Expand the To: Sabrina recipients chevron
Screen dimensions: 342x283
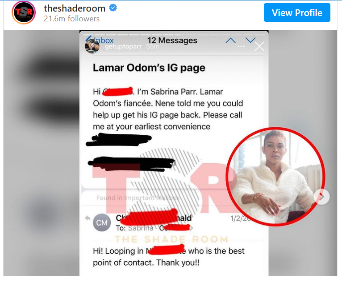tap(192, 228)
